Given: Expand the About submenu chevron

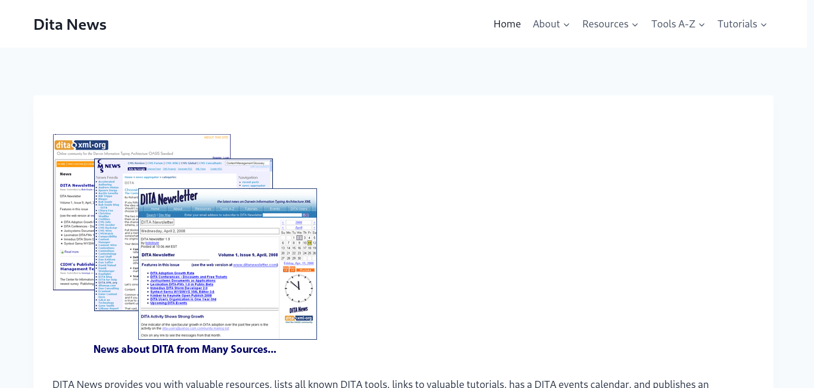Looking at the screenshot, I should pos(567,24).
